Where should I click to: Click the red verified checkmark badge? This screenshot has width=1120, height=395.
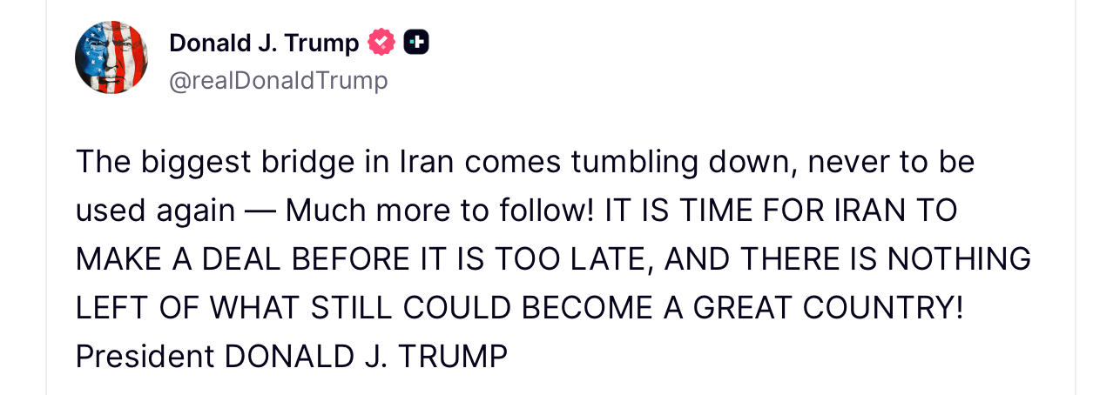(x=381, y=42)
